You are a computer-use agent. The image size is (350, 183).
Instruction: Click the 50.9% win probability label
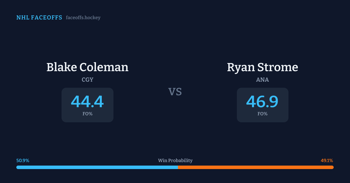23,161
